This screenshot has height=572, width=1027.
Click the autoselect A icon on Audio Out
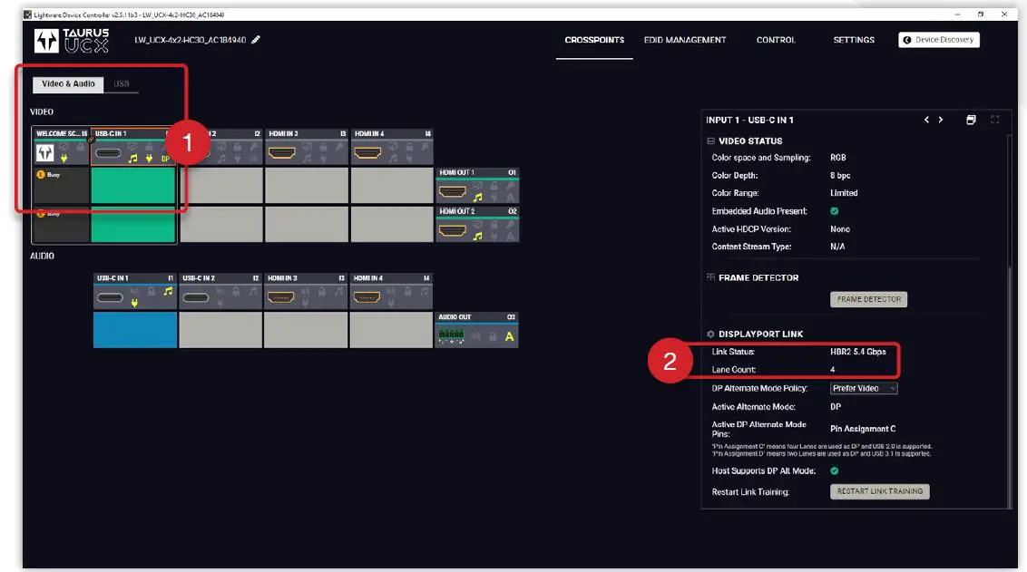(x=509, y=336)
